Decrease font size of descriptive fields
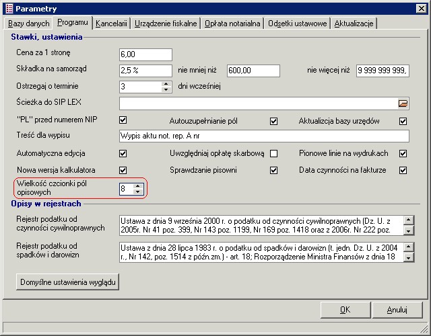431x336 pixels. (x=138, y=192)
